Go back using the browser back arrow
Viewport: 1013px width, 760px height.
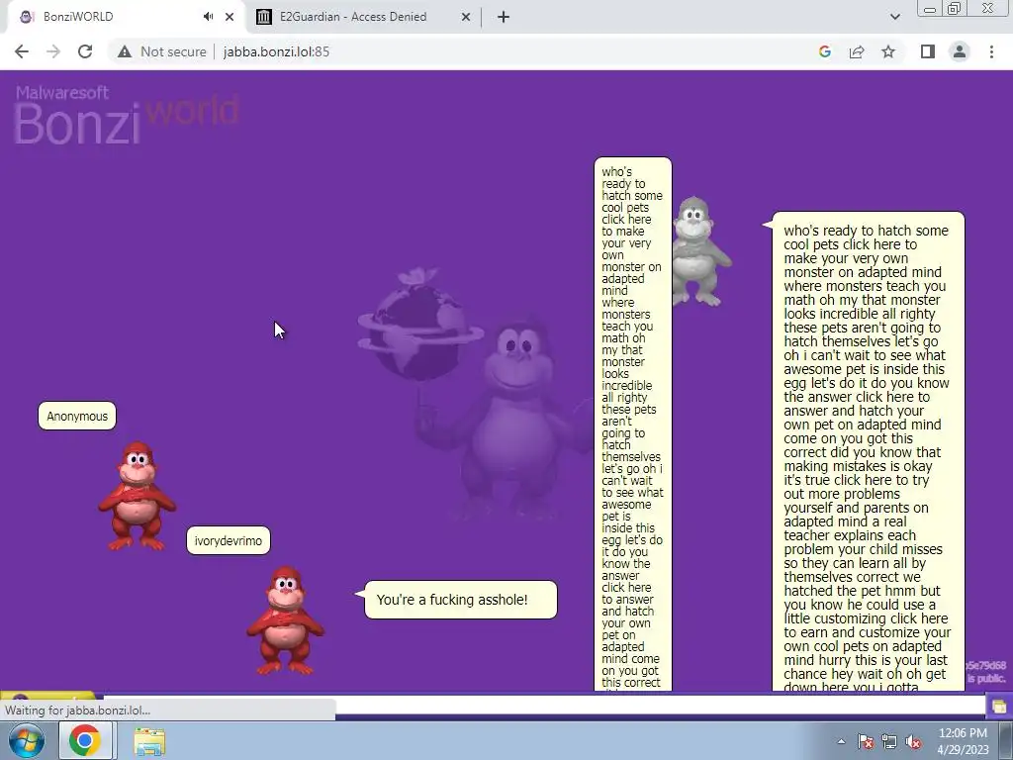(22, 51)
